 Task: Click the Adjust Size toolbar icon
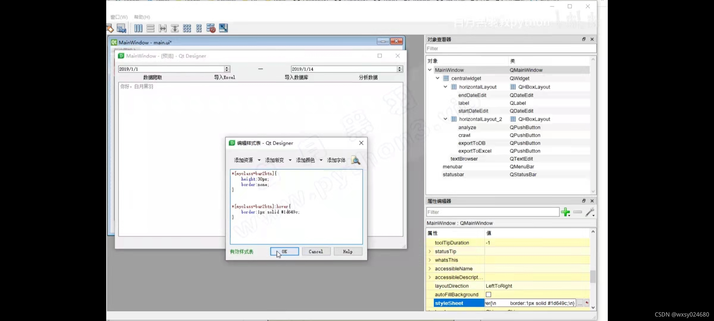(223, 28)
